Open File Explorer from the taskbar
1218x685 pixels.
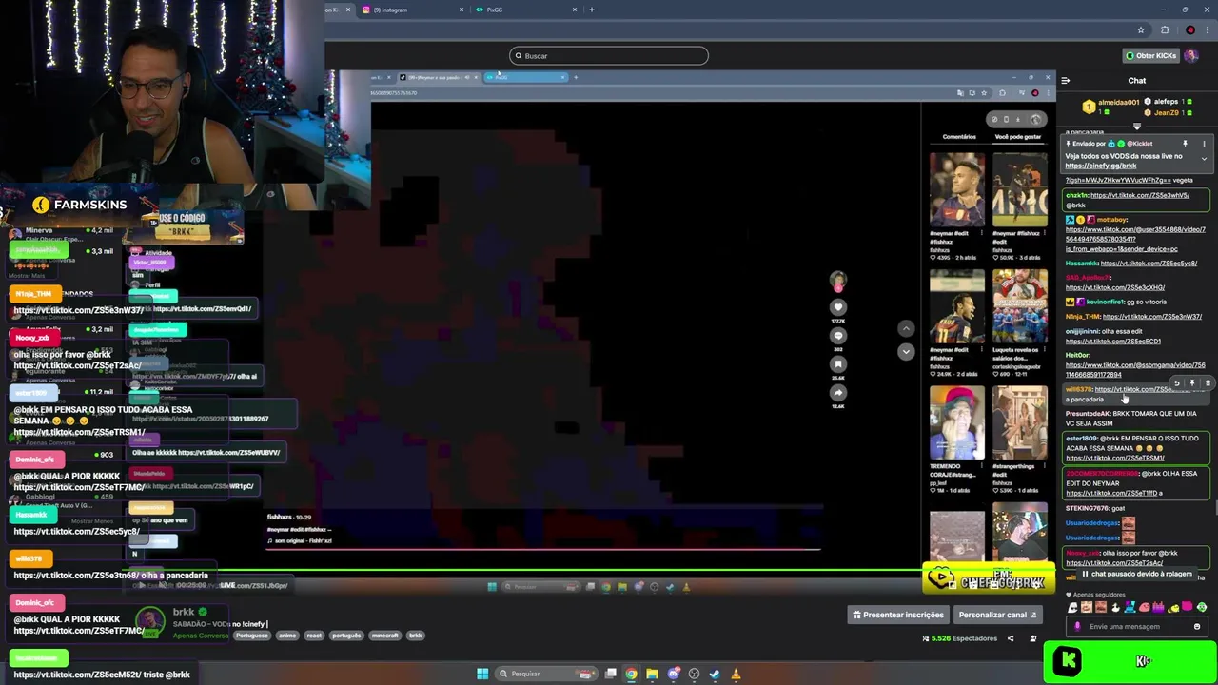tap(652, 674)
